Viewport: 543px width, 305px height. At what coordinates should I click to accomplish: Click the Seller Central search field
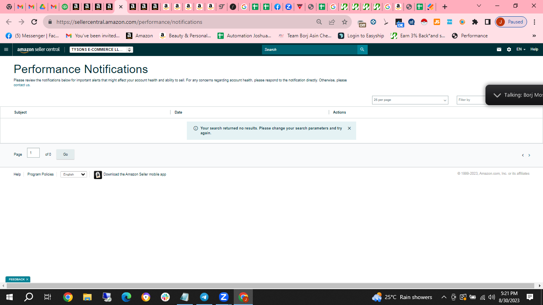point(310,50)
